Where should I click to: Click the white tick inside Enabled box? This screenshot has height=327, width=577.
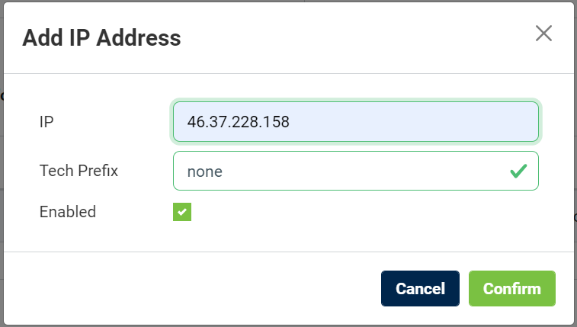pyautogui.click(x=182, y=213)
